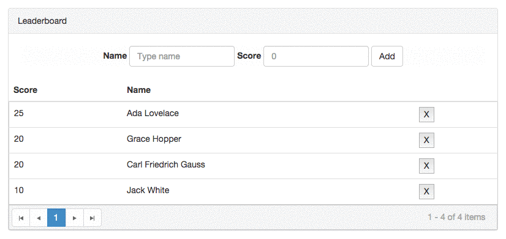Image resolution: width=506 pixels, height=239 pixels.
Task: Sort by the Name column header
Action: (x=139, y=90)
